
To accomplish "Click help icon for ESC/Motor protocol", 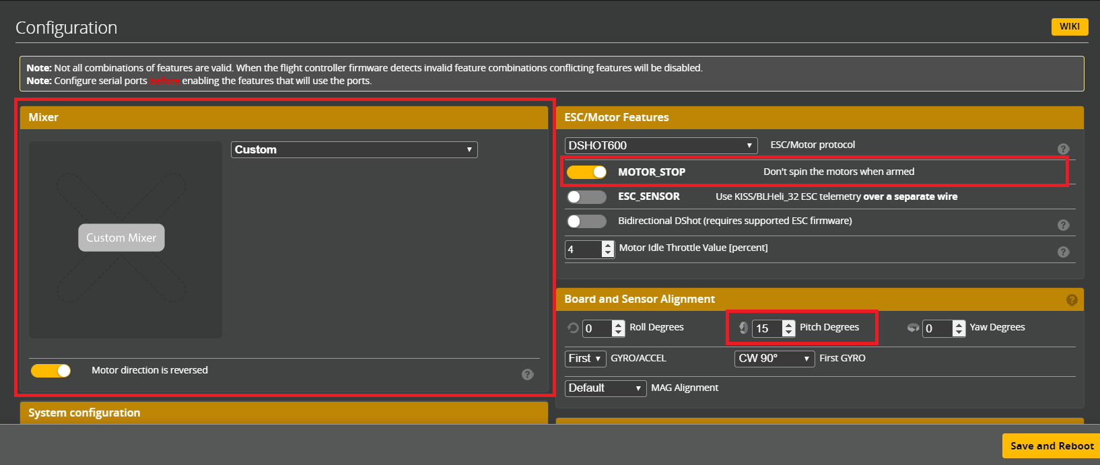I will pyautogui.click(x=1064, y=149).
